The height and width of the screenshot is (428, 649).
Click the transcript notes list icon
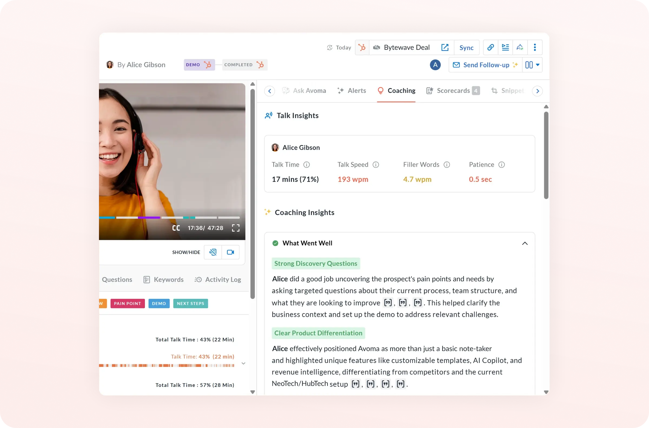[x=505, y=48]
